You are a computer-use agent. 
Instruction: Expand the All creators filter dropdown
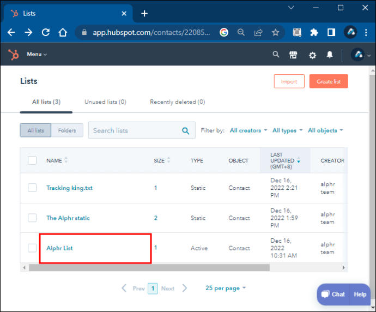click(x=248, y=131)
